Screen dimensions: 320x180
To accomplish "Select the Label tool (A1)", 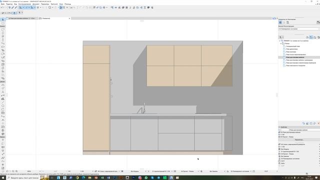I will tap(2, 95).
